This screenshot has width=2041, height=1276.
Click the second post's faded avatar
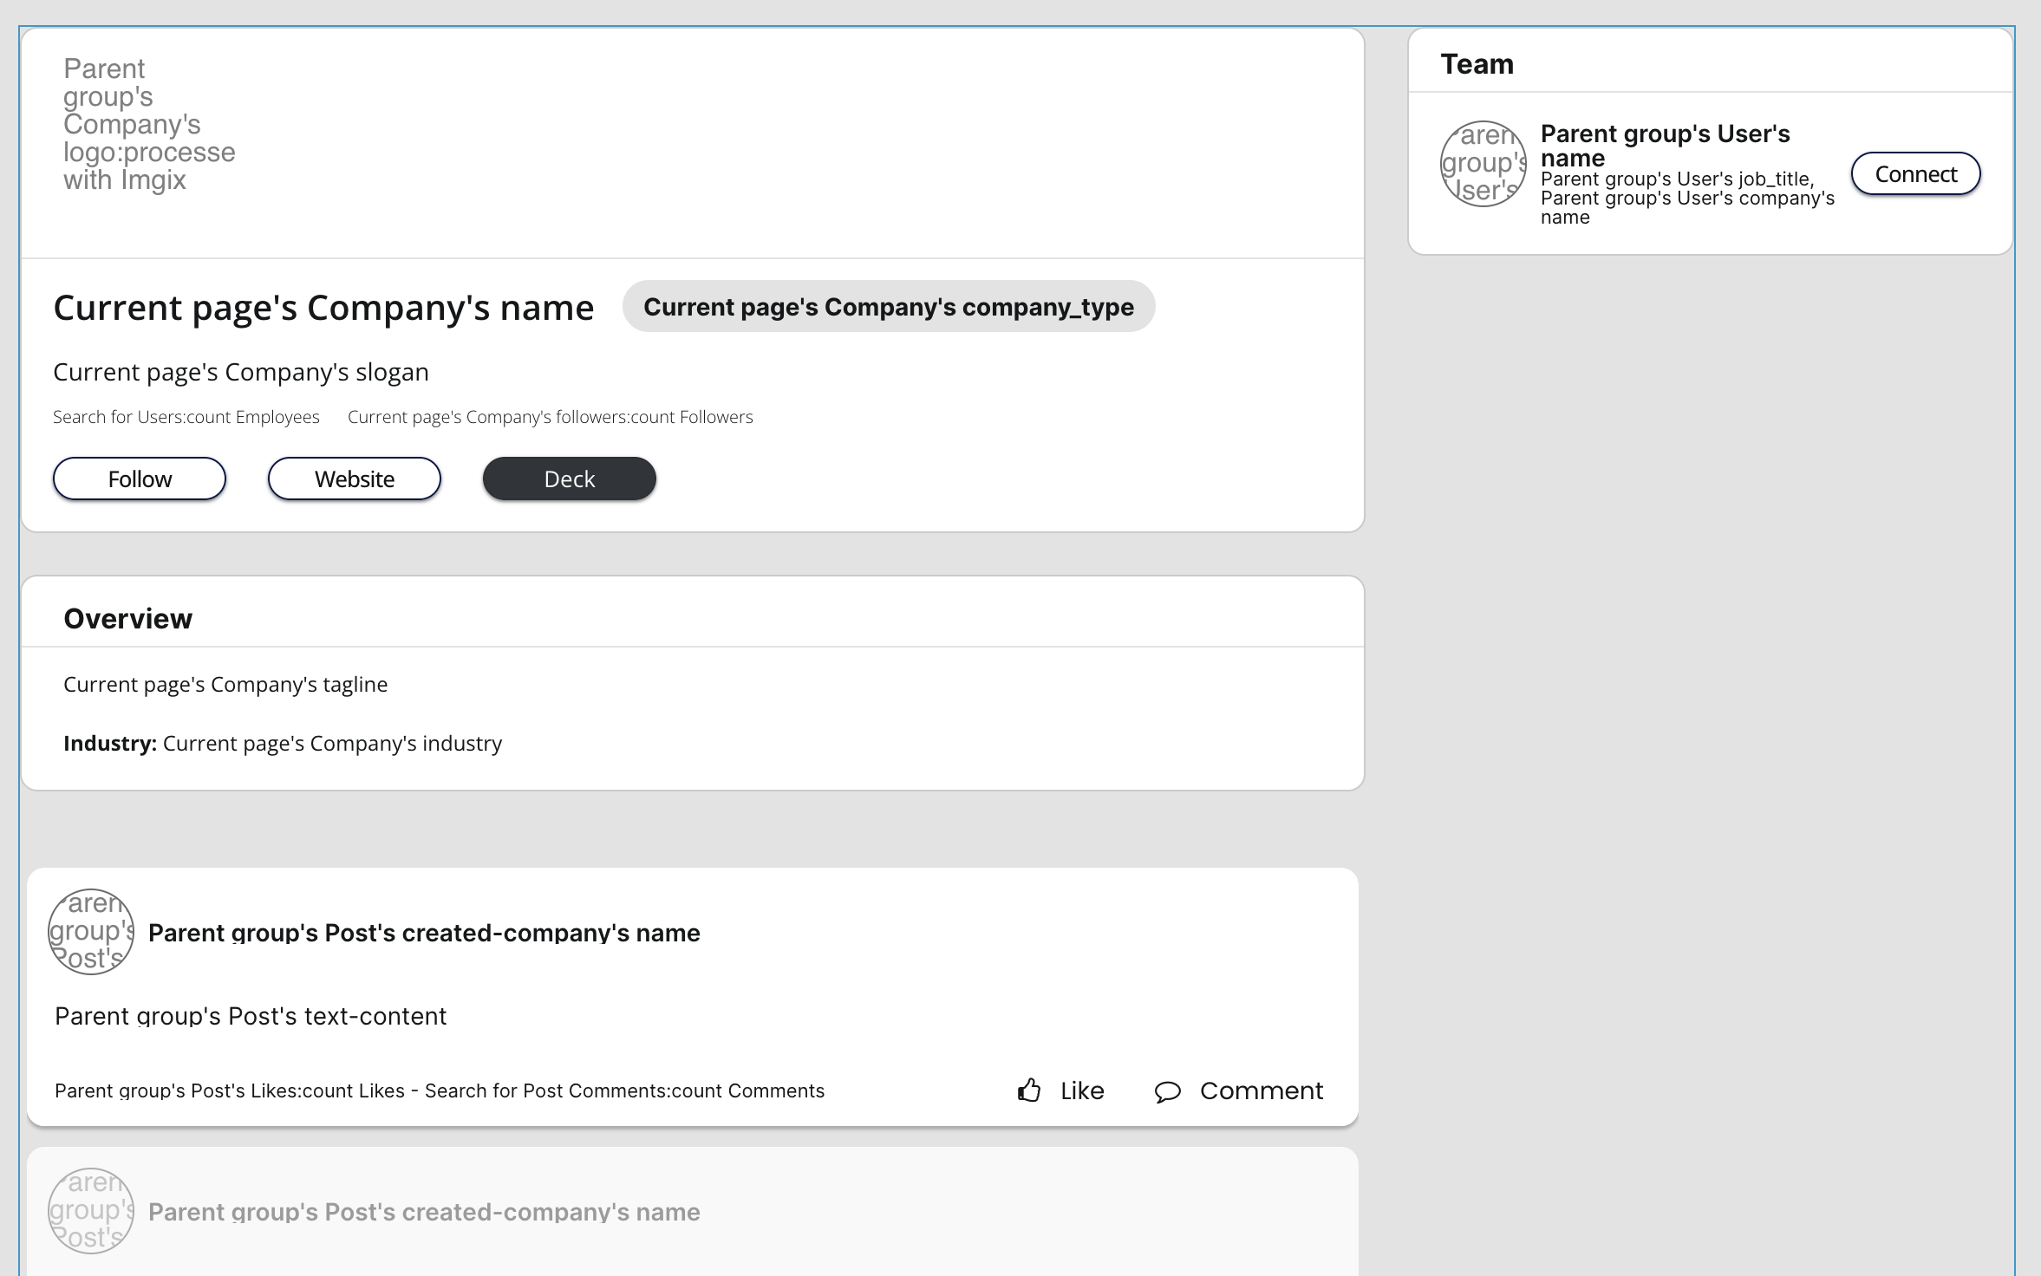pos(91,1211)
